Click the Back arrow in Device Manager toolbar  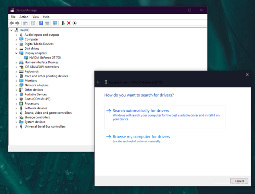click(12, 23)
